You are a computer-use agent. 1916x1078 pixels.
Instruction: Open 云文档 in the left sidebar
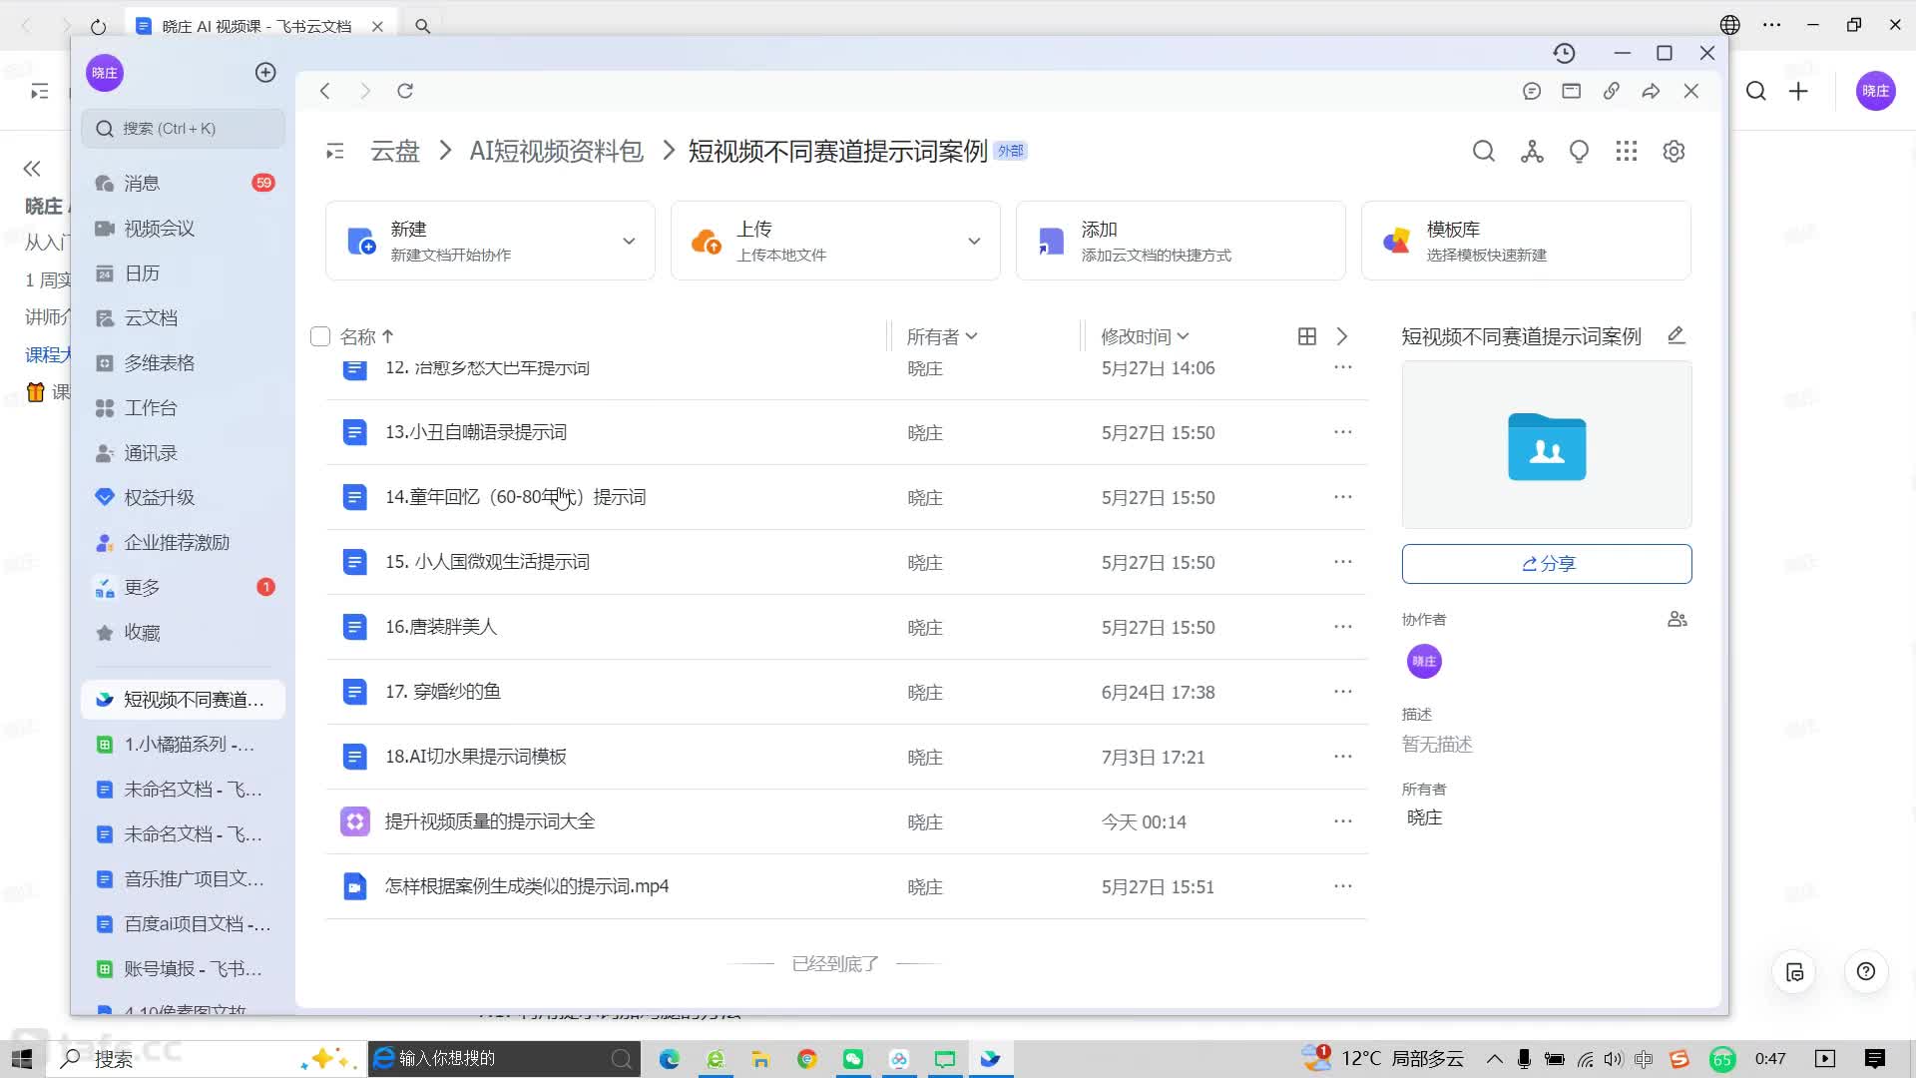click(151, 318)
